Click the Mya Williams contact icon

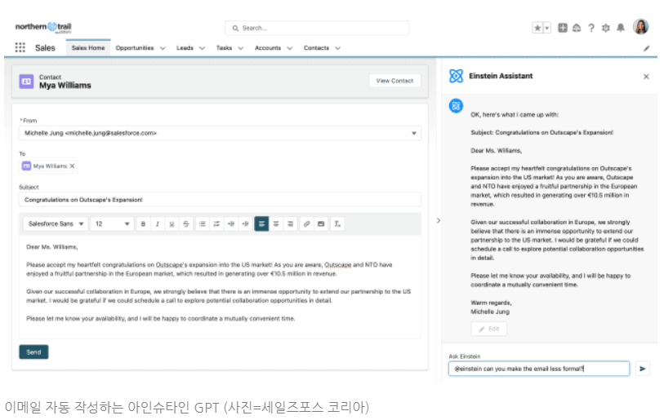click(26, 82)
